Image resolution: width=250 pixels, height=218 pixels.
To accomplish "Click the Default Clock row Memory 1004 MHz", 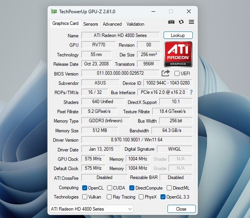I will (x=137, y=168).
